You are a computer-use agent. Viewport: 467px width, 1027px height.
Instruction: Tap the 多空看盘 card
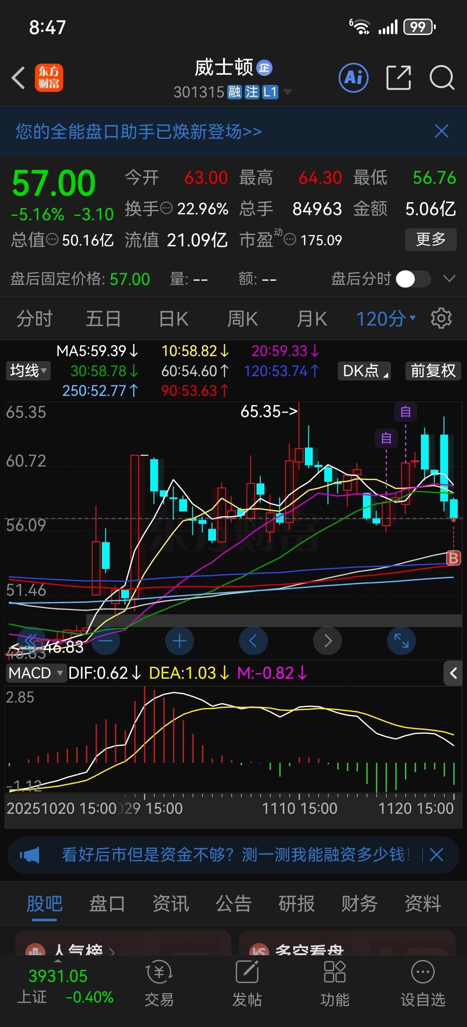pos(347,943)
